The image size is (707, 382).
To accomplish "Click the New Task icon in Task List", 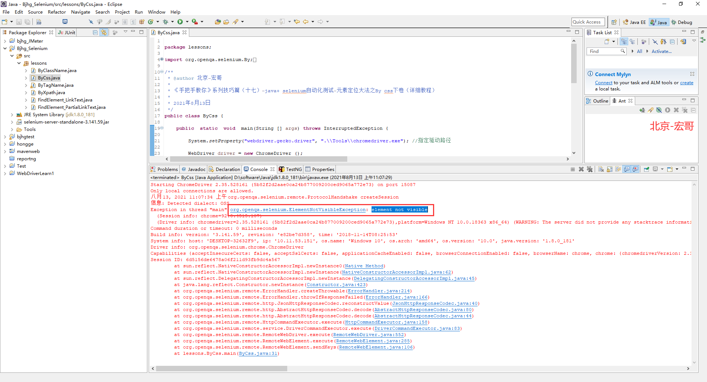I will point(607,42).
